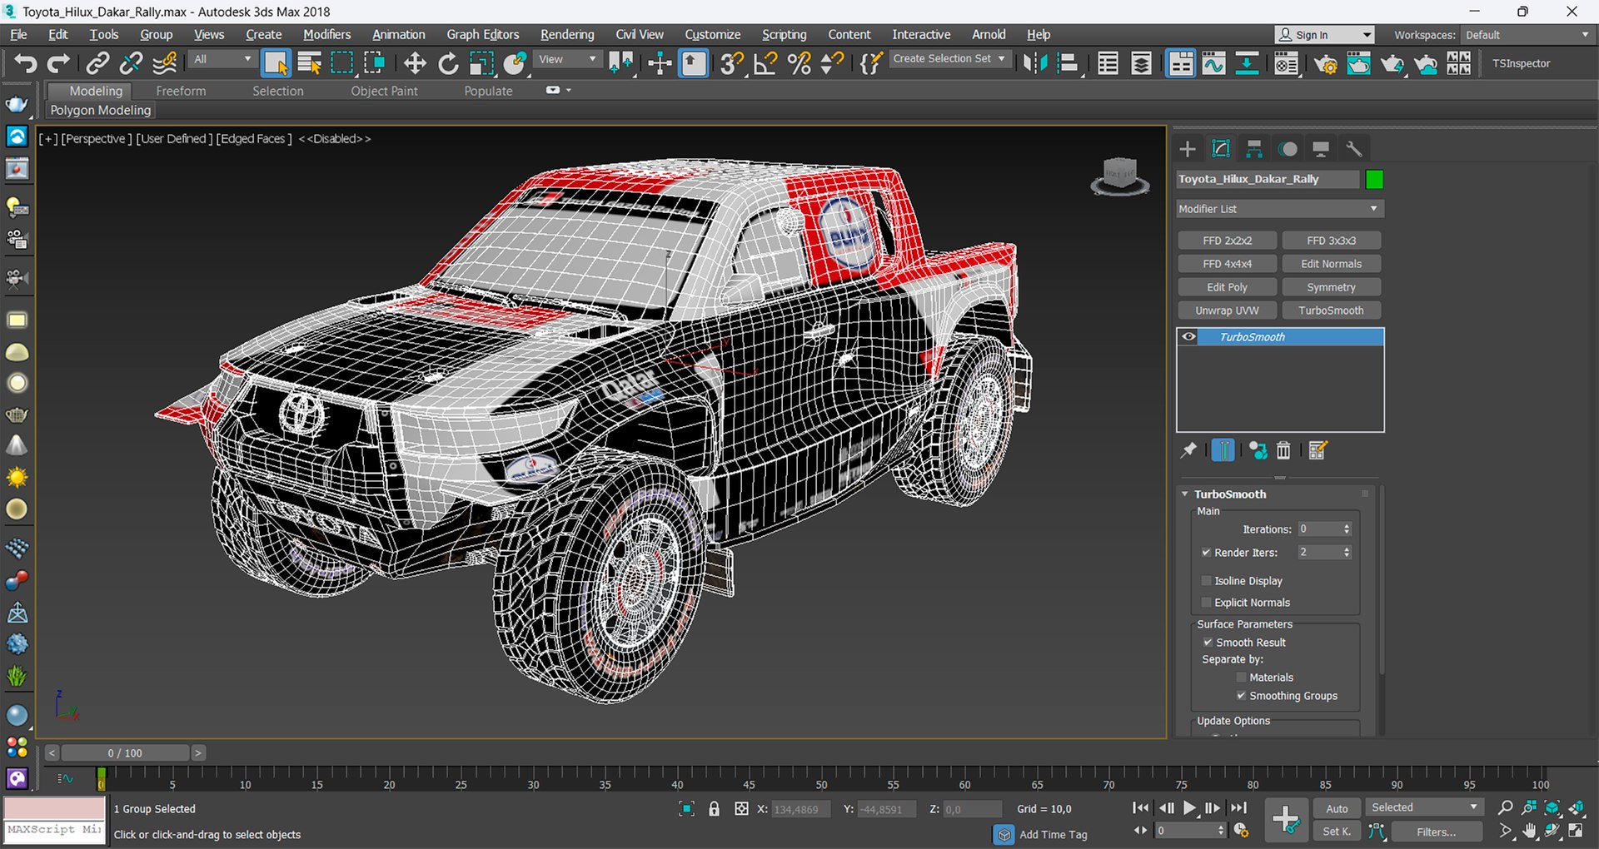Collapse the TurboSmooth rollout
Image resolution: width=1599 pixels, height=849 pixels.
1185,494
